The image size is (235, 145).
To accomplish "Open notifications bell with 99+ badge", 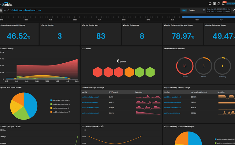I will click(223, 4).
